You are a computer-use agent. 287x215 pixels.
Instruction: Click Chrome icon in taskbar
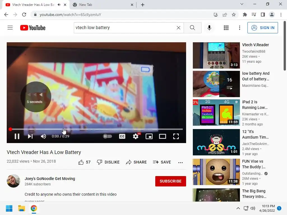coord(34,208)
